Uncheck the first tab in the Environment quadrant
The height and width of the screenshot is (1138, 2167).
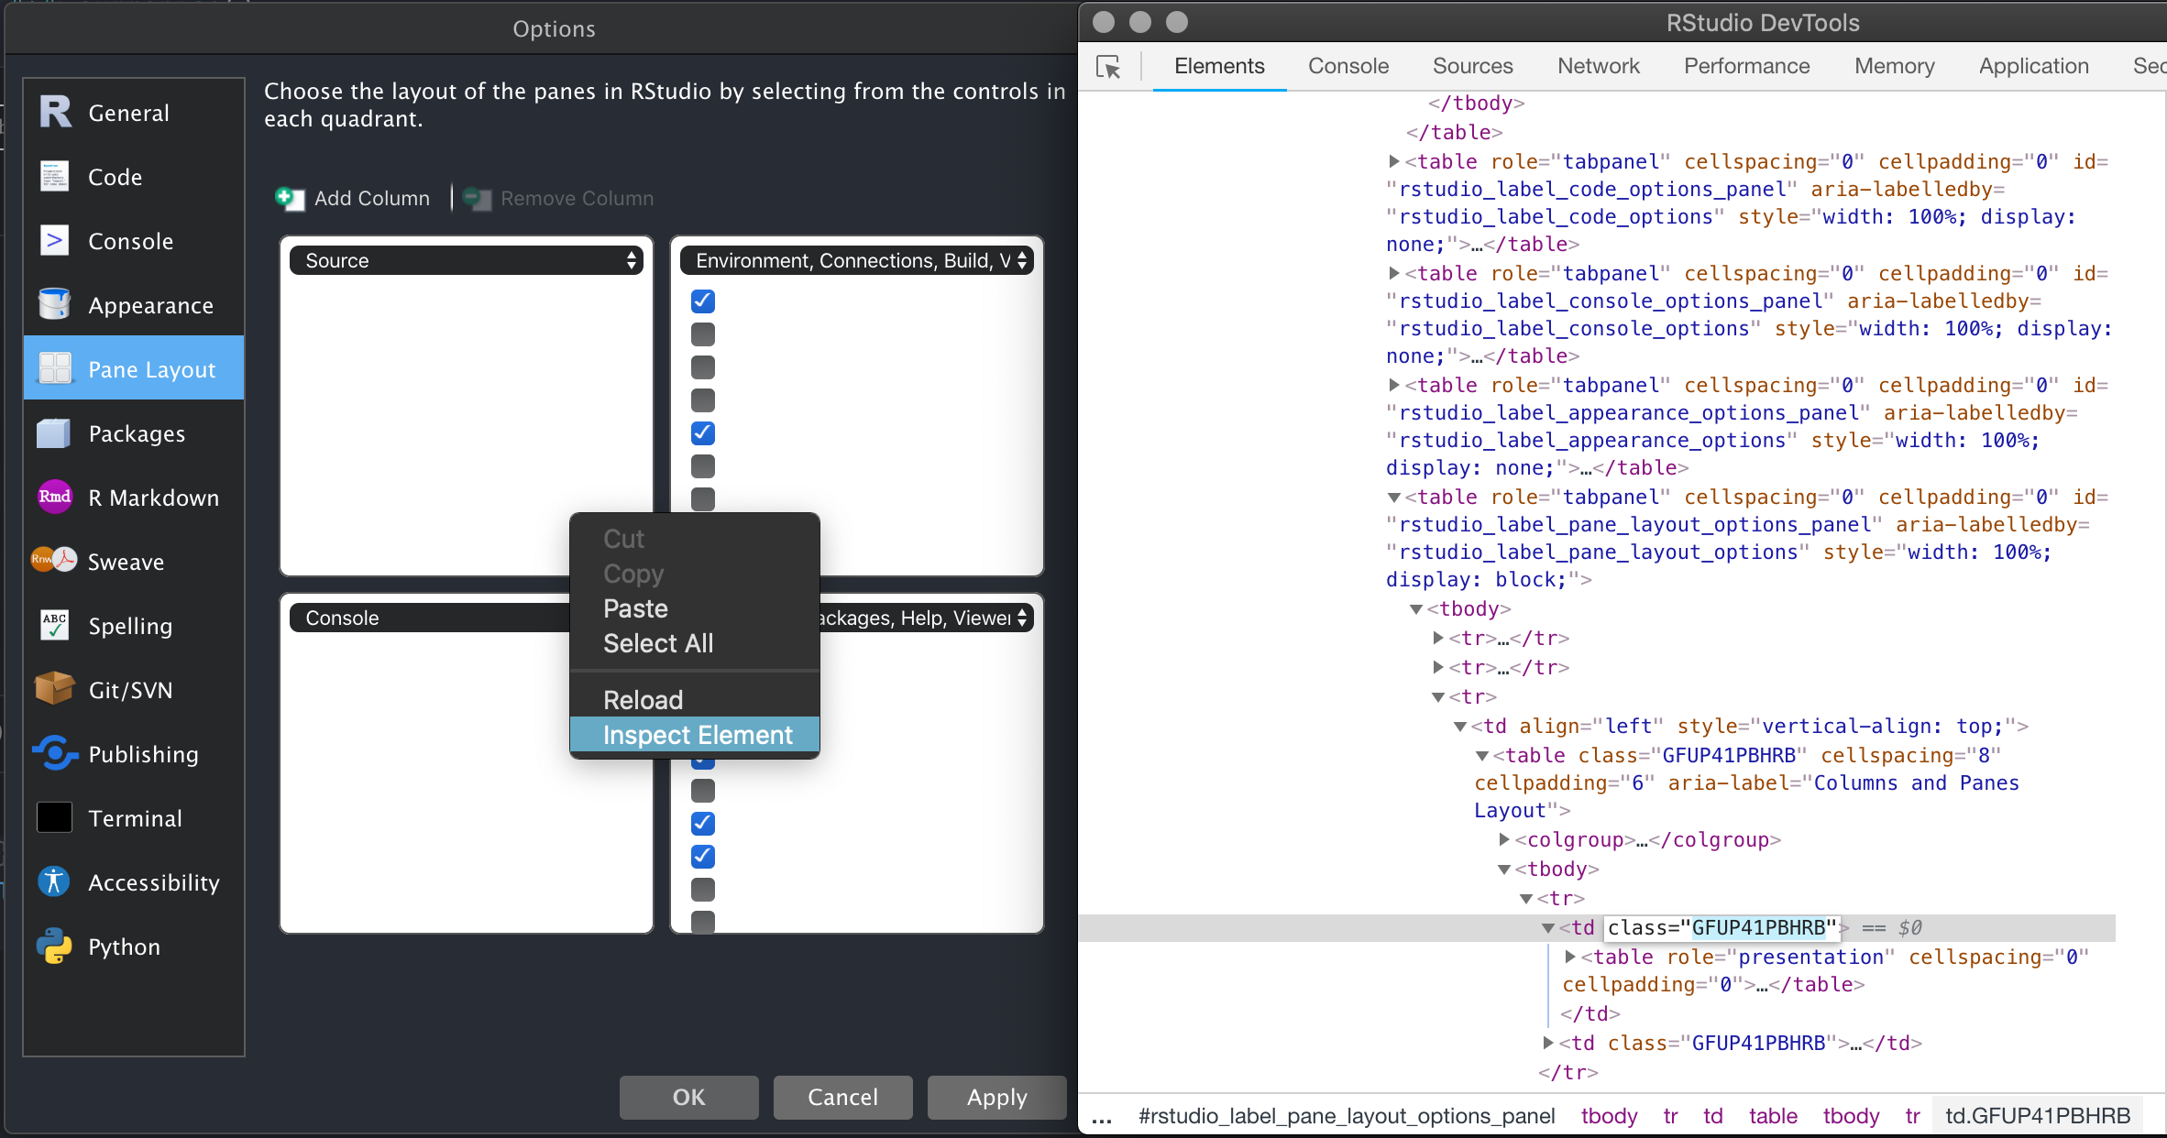tap(702, 301)
